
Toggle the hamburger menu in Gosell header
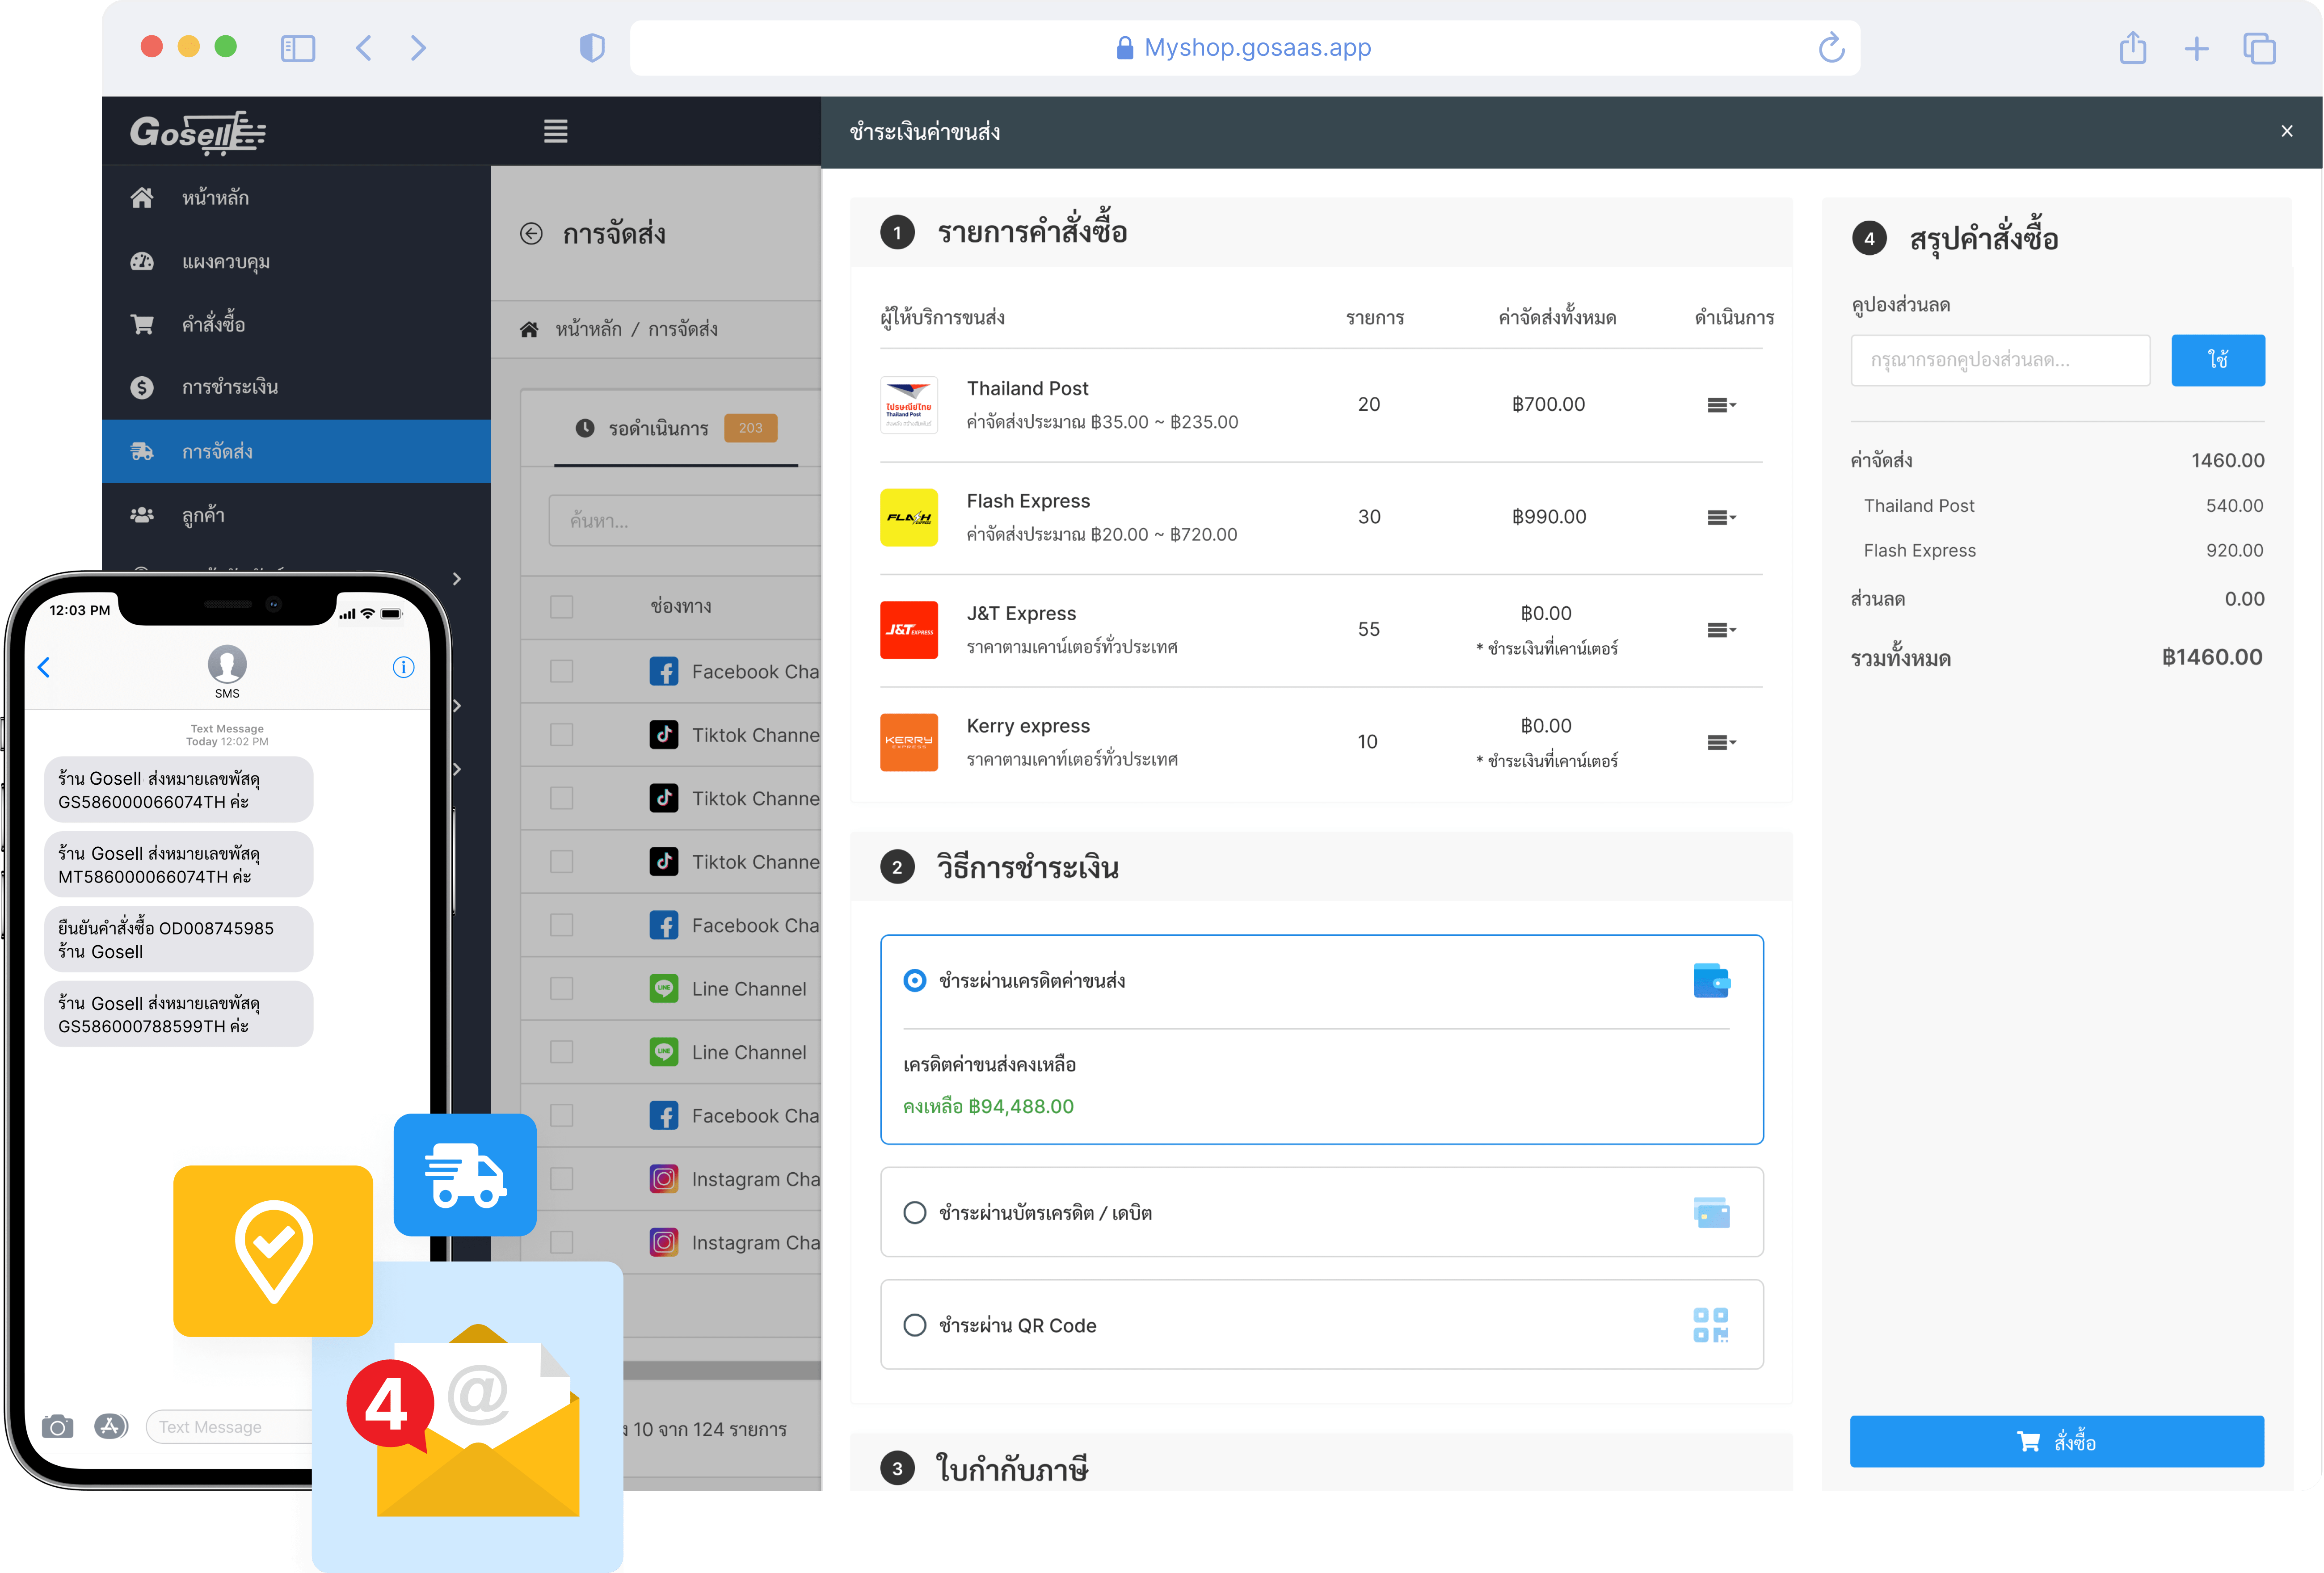tap(556, 131)
